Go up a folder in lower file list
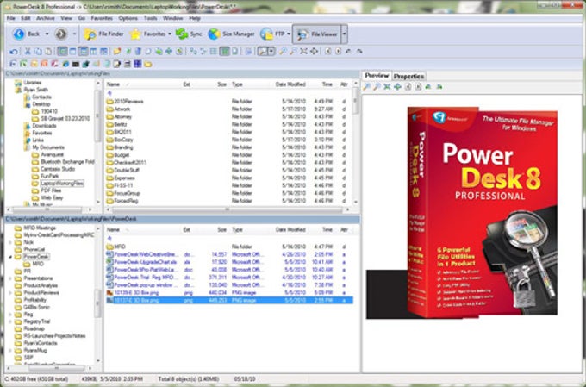 tap(109, 238)
